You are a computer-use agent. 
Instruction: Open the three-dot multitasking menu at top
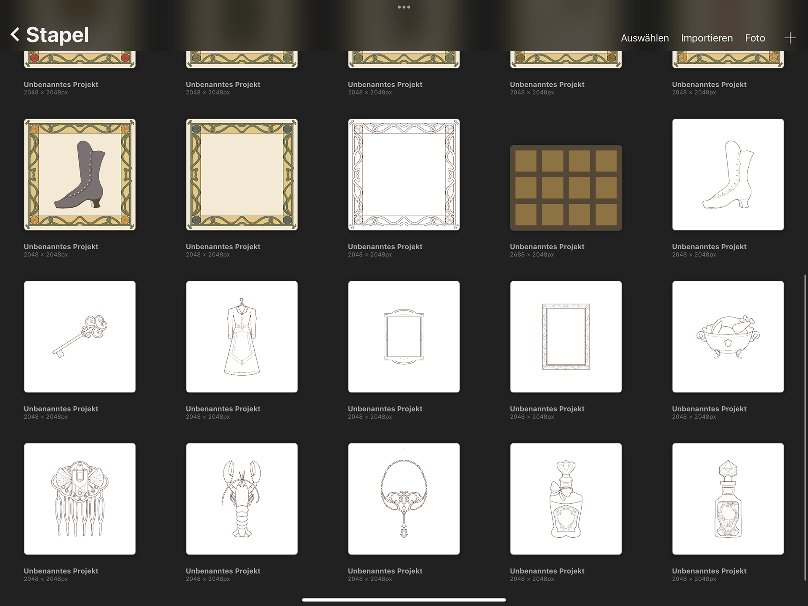coord(404,7)
